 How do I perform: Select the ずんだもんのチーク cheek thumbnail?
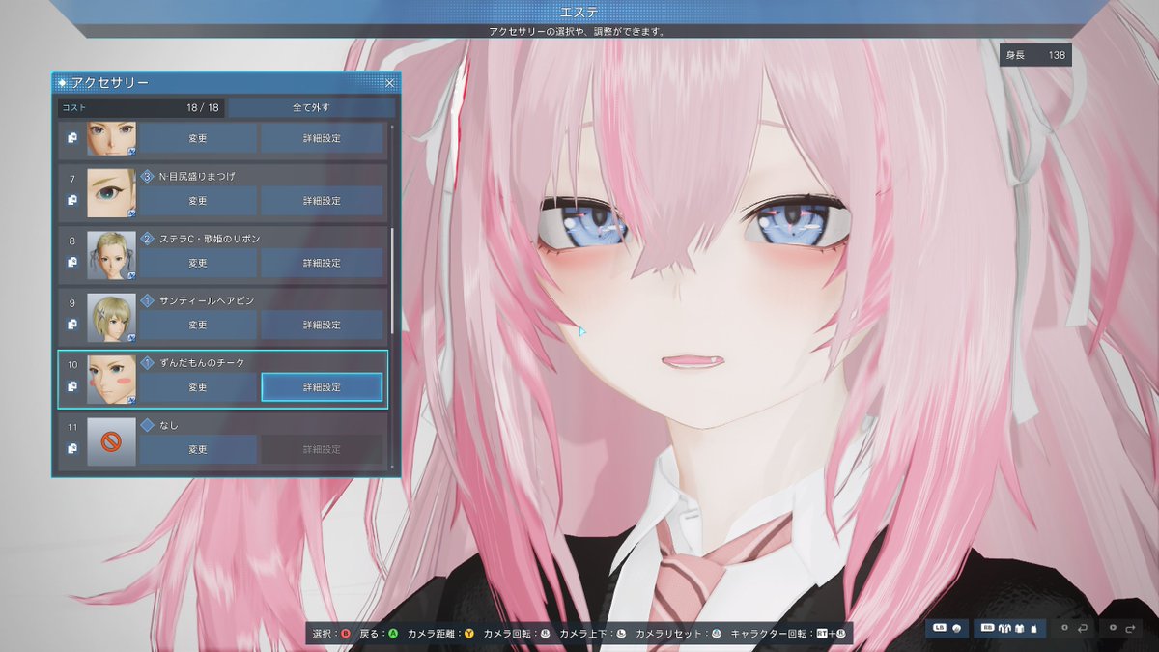[x=111, y=380]
